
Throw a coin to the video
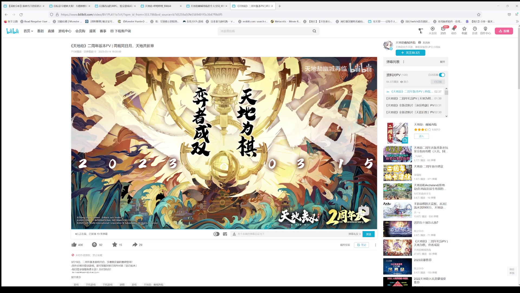pyautogui.click(x=94, y=244)
